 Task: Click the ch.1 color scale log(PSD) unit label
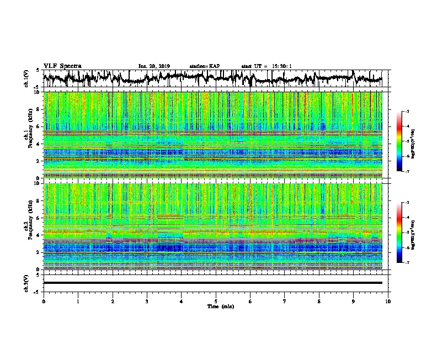(413, 144)
